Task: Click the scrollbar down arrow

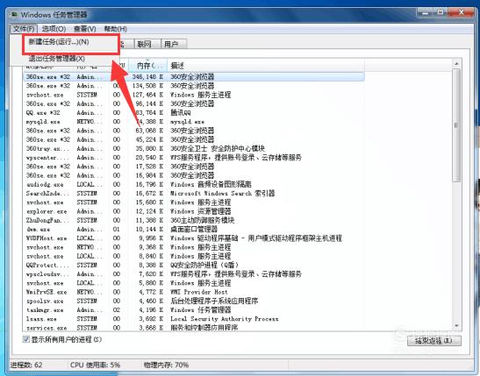Action: click(x=456, y=326)
